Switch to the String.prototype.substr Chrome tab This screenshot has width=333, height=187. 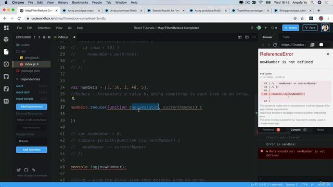[x=292, y=10]
